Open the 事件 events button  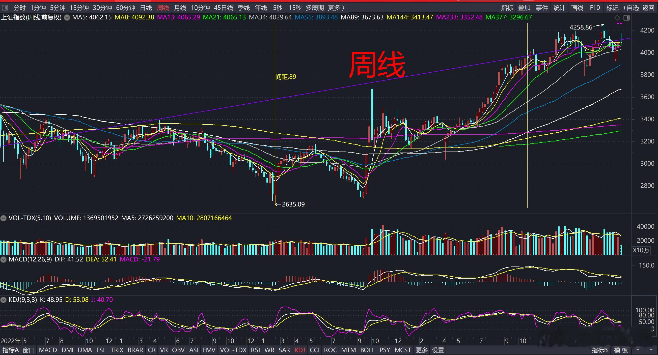pos(542,8)
